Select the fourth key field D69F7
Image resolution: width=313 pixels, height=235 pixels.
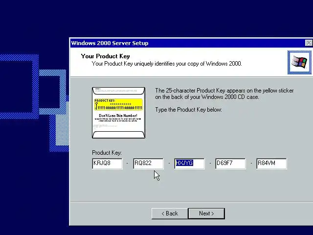231,164
